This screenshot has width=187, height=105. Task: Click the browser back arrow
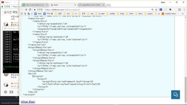(x=22, y=10)
